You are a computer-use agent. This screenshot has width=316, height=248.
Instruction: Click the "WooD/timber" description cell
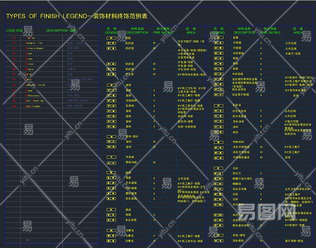(x=33, y=106)
